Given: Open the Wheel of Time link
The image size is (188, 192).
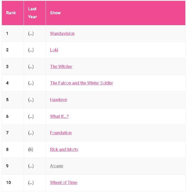Looking at the screenshot, I should pyautogui.click(x=64, y=182).
